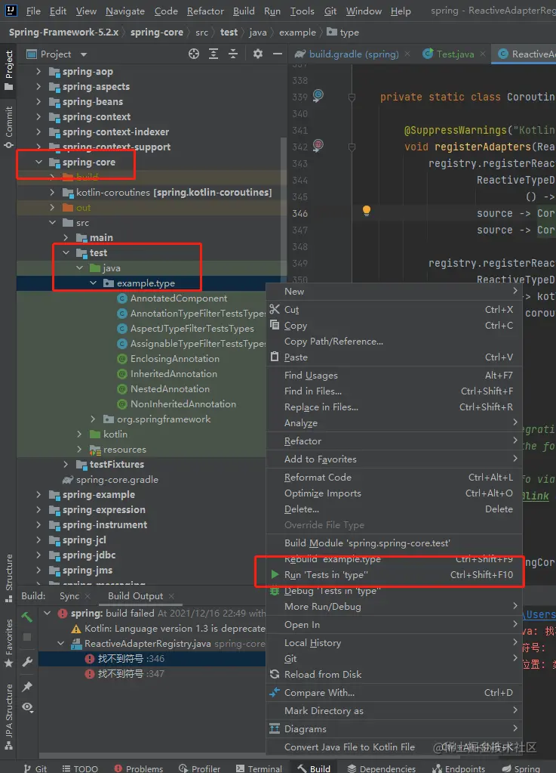Click example breadcrumb in navigation bar
The image size is (556, 773).
pos(297,32)
